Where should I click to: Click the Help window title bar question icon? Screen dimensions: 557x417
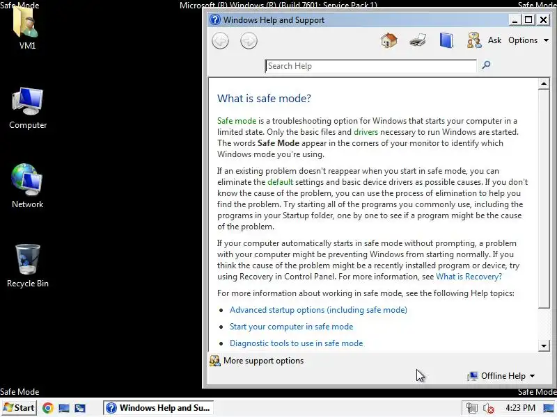215,19
